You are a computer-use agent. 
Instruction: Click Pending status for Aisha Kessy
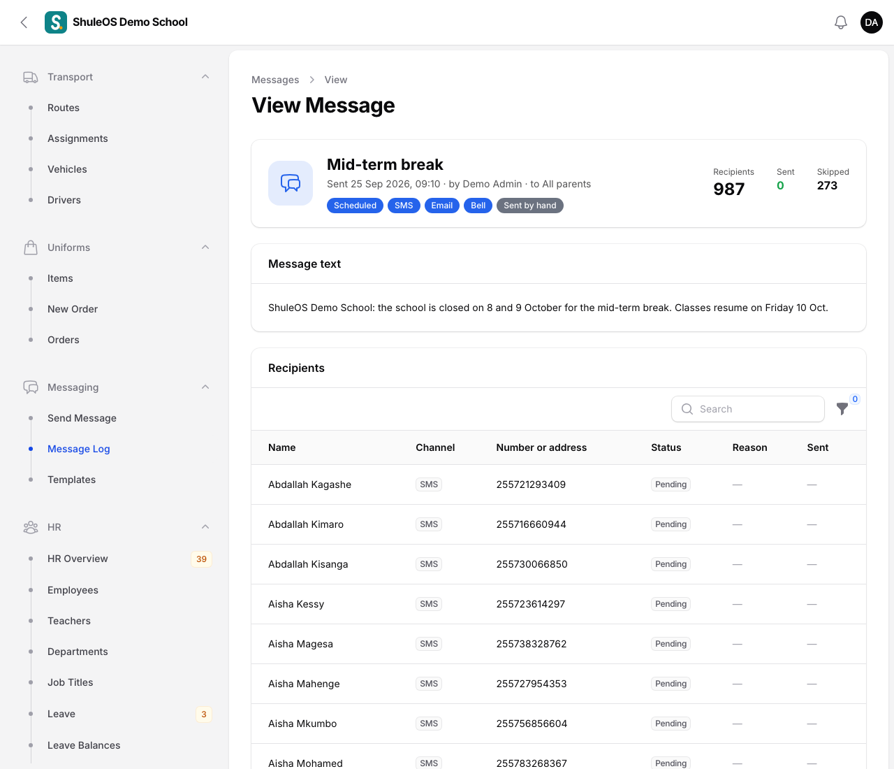670,604
